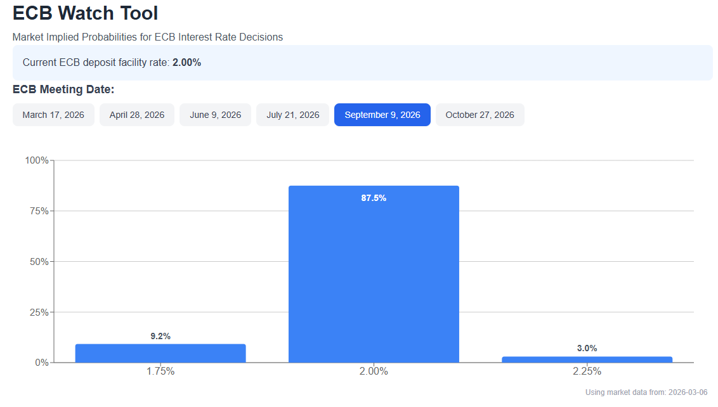Viewport: 718px width, 407px height.
Task: Click the 3.0% value label
Action: pos(587,348)
